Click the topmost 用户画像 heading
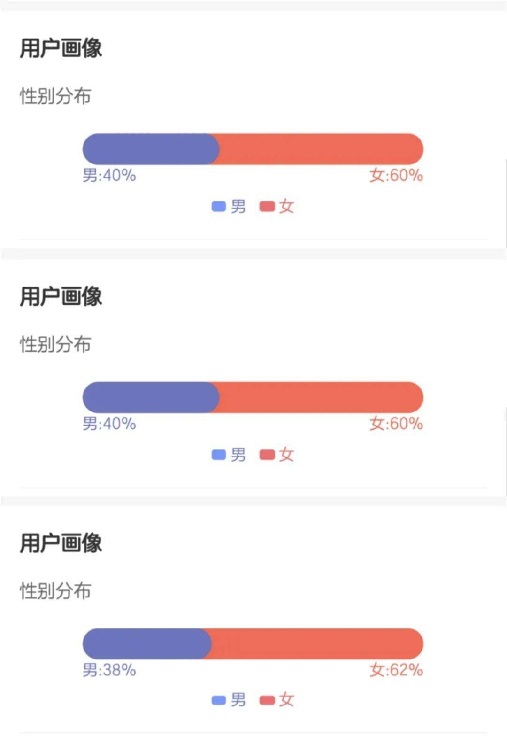The height and width of the screenshot is (736, 507). tap(61, 48)
